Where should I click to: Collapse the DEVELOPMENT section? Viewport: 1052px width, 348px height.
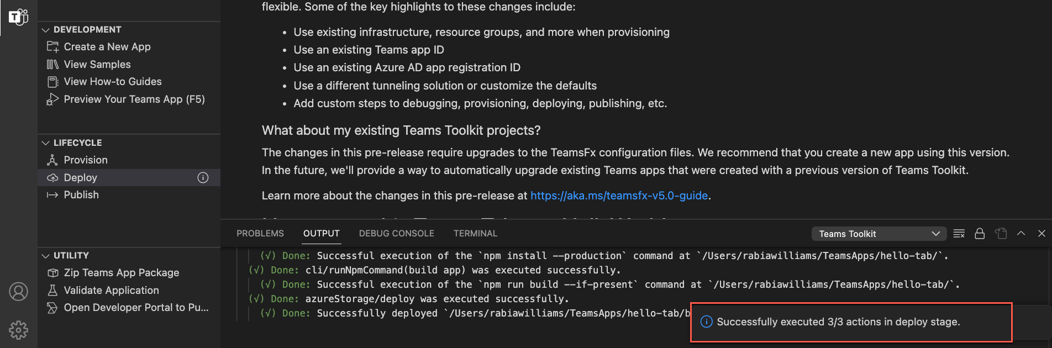pos(46,29)
